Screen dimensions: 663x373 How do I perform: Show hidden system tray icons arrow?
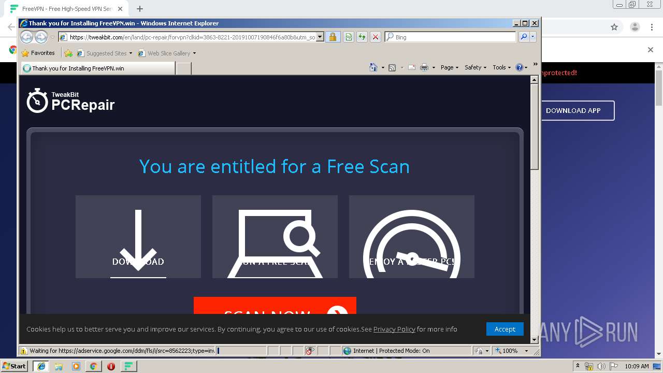(x=578, y=366)
